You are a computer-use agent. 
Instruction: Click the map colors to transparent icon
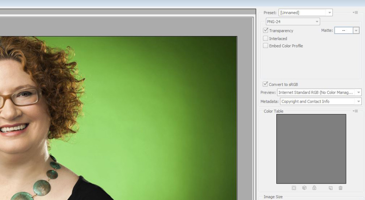tap(294, 188)
